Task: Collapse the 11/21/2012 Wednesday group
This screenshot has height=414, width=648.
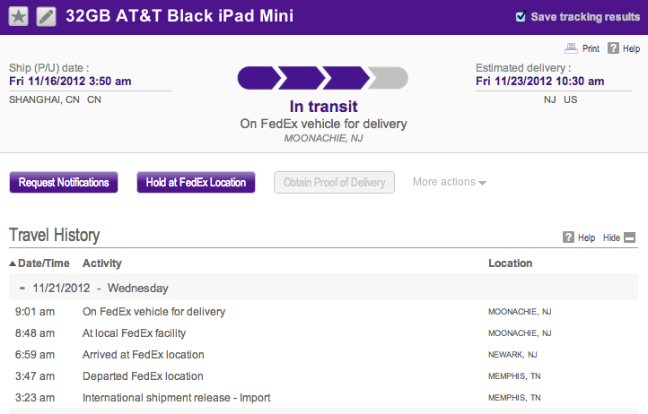Action: 22,289
